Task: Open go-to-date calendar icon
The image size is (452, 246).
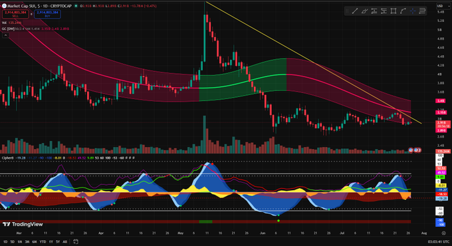Action: click(76, 241)
